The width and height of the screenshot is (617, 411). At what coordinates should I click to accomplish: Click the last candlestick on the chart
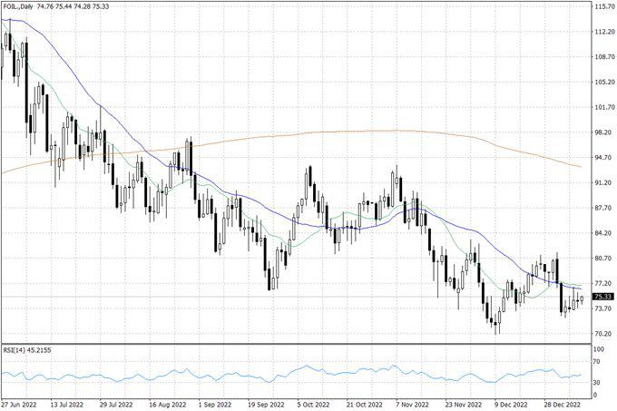(581, 300)
